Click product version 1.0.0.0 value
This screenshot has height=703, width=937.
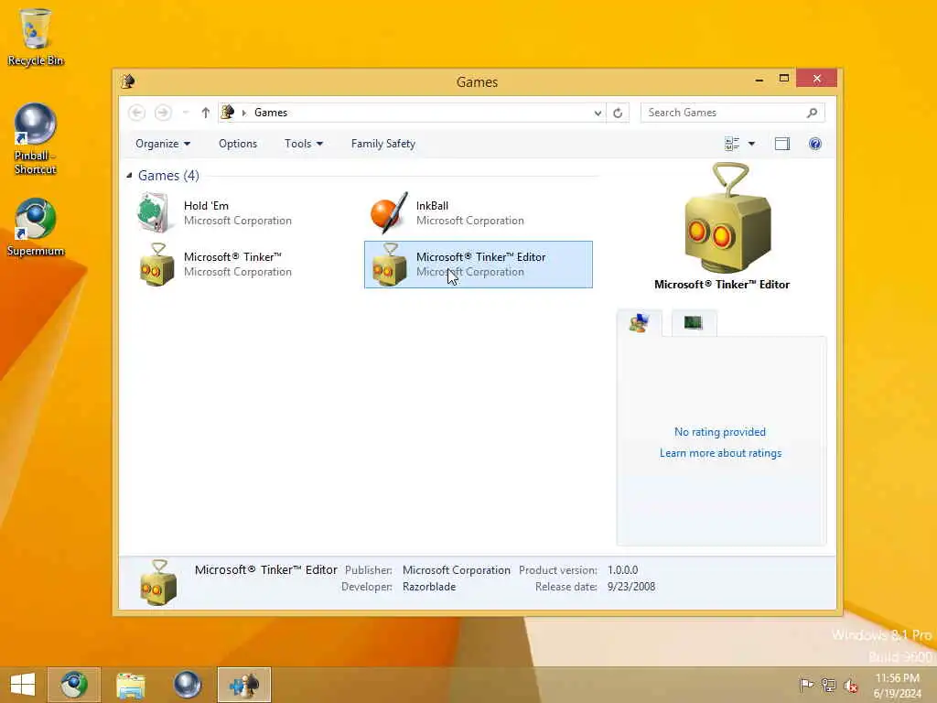click(x=622, y=569)
